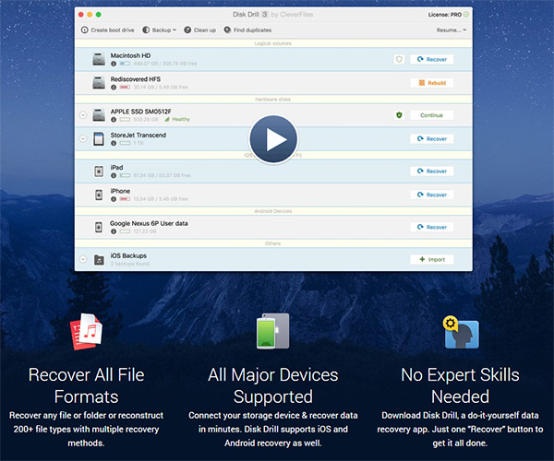Show info for Google Nexus 6P
The height and width of the screenshot is (461, 554).
click(114, 231)
